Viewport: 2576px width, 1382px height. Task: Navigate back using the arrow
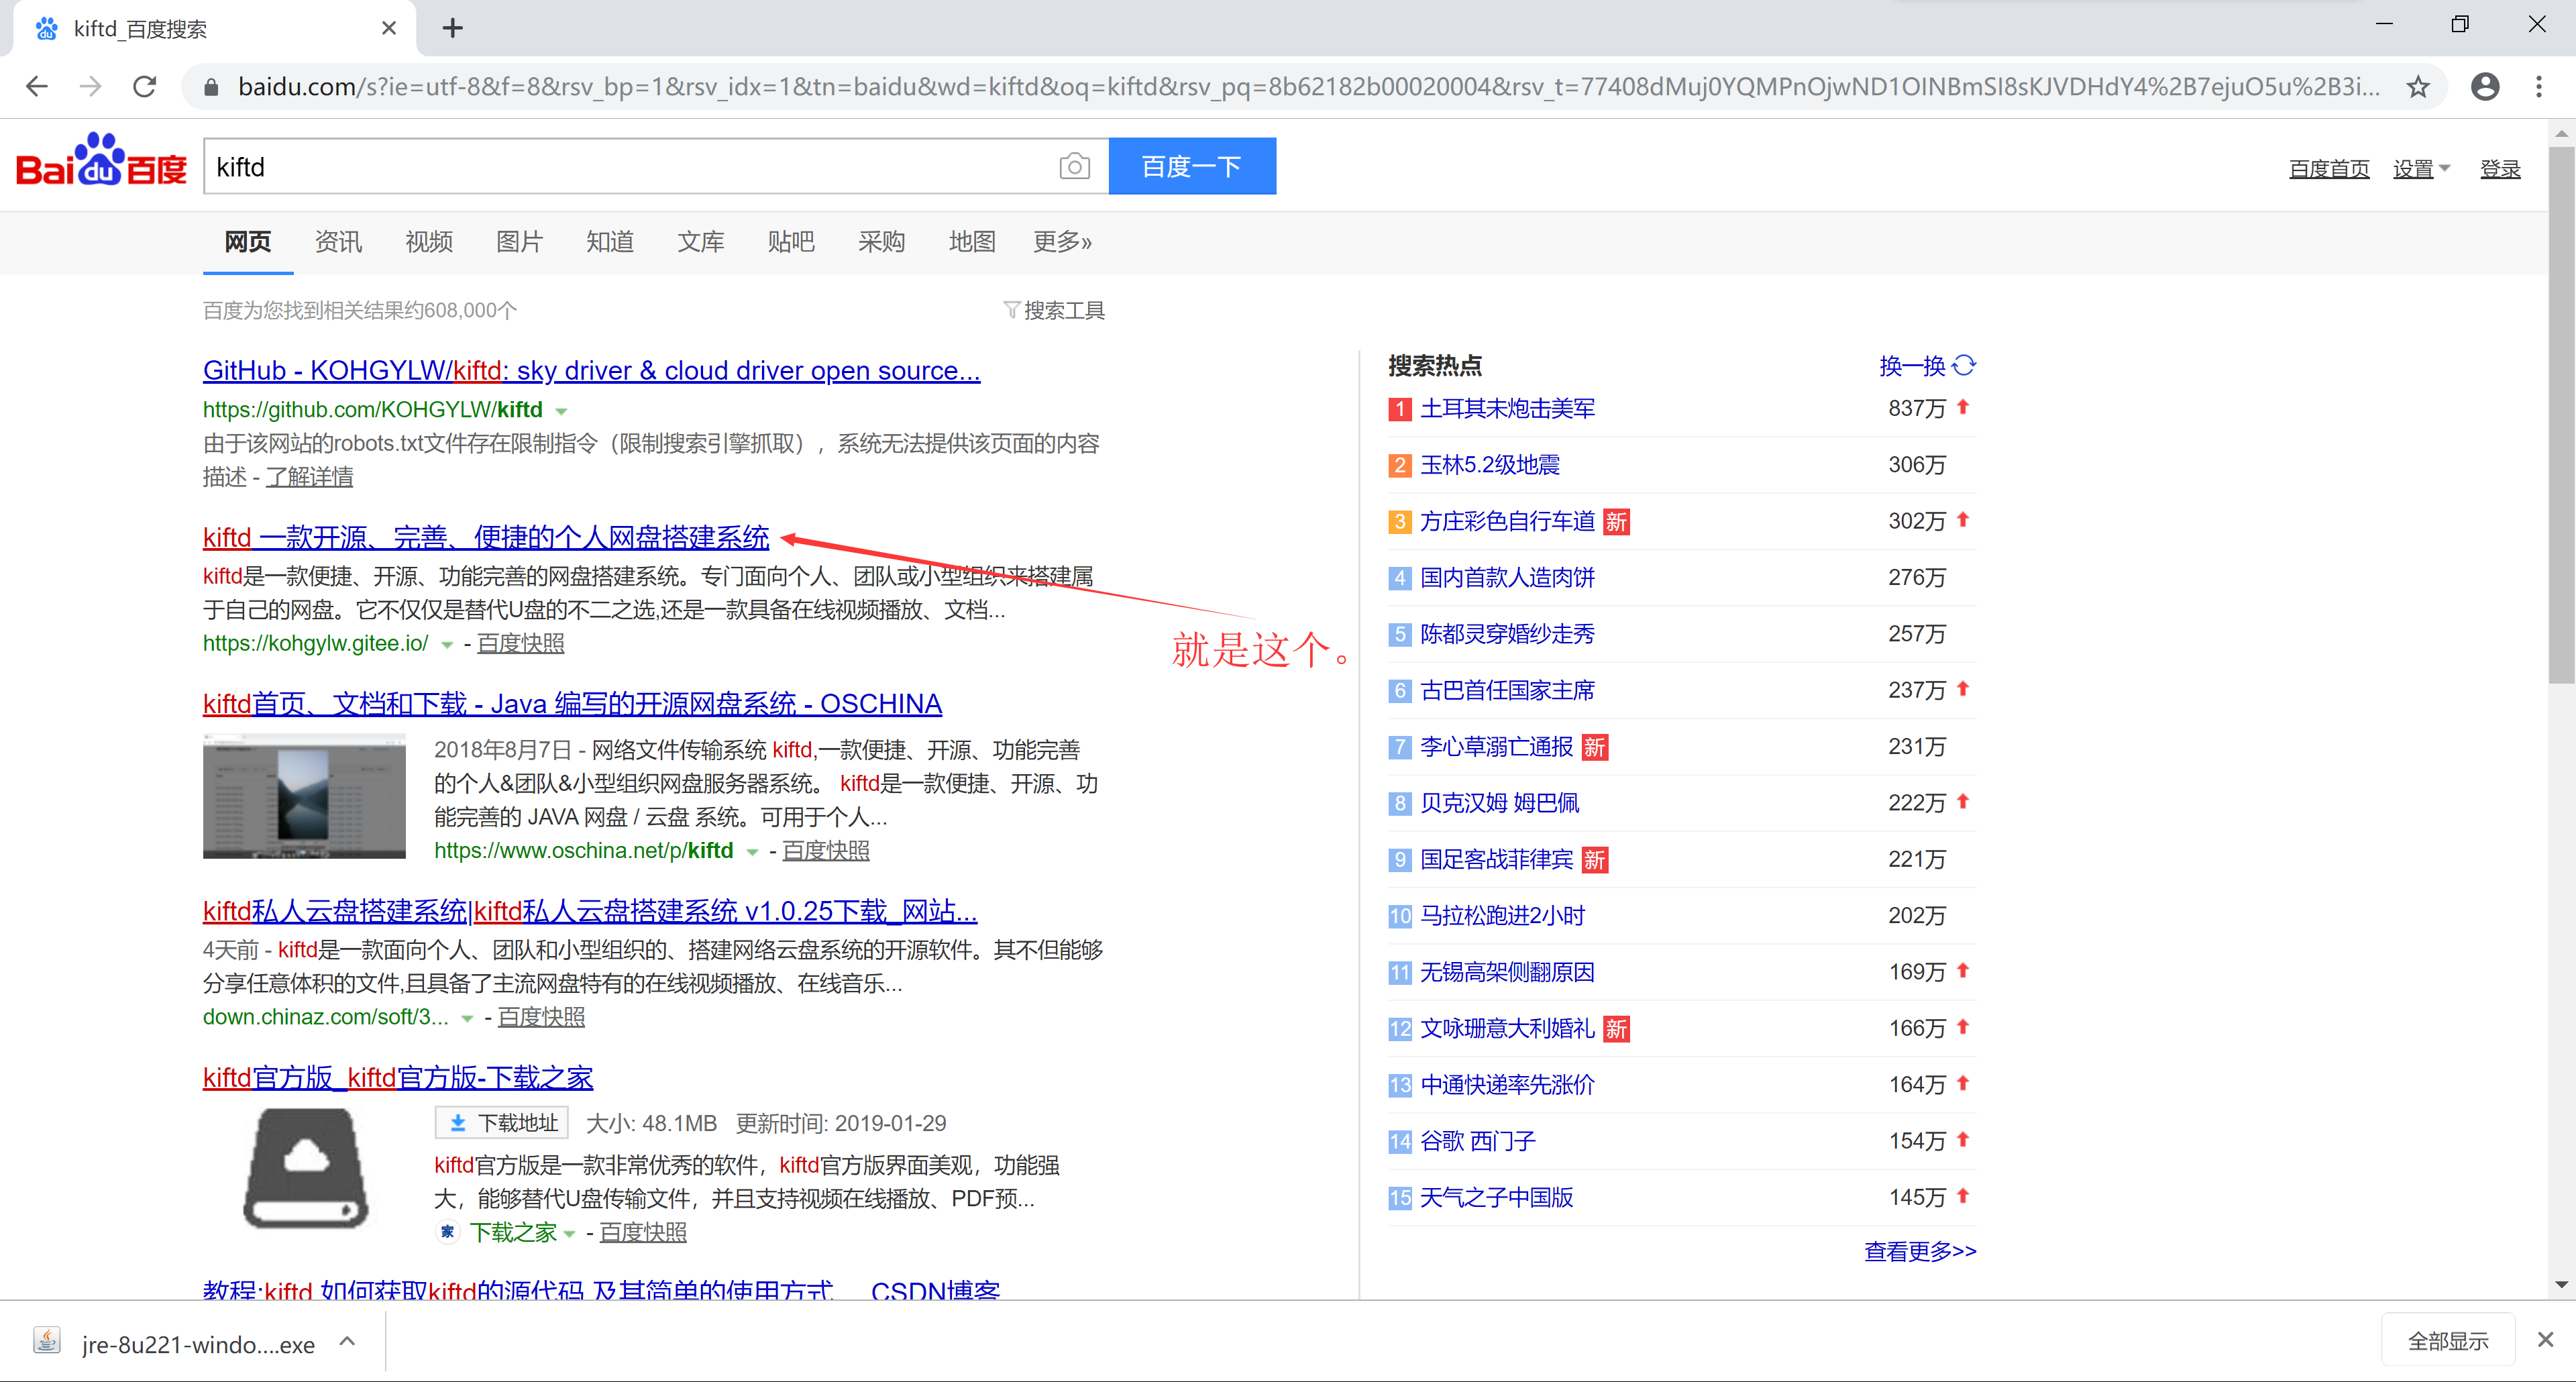click(36, 87)
